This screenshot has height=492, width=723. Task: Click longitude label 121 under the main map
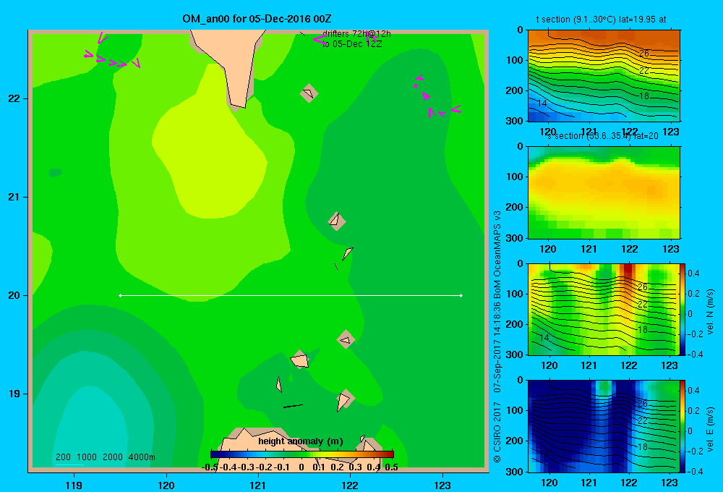click(258, 485)
